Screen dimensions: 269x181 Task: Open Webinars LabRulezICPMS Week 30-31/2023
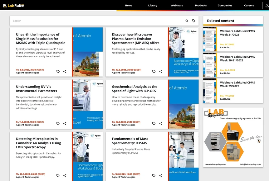point(237,59)
